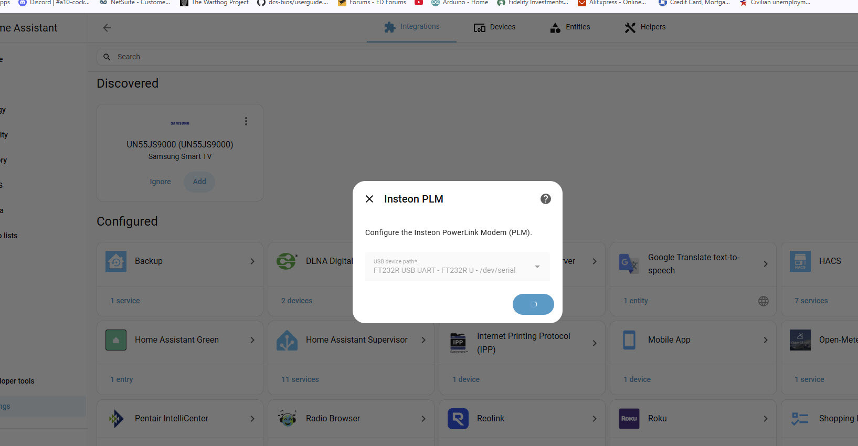Expand the Reolink chevron

tap(595, 419)
